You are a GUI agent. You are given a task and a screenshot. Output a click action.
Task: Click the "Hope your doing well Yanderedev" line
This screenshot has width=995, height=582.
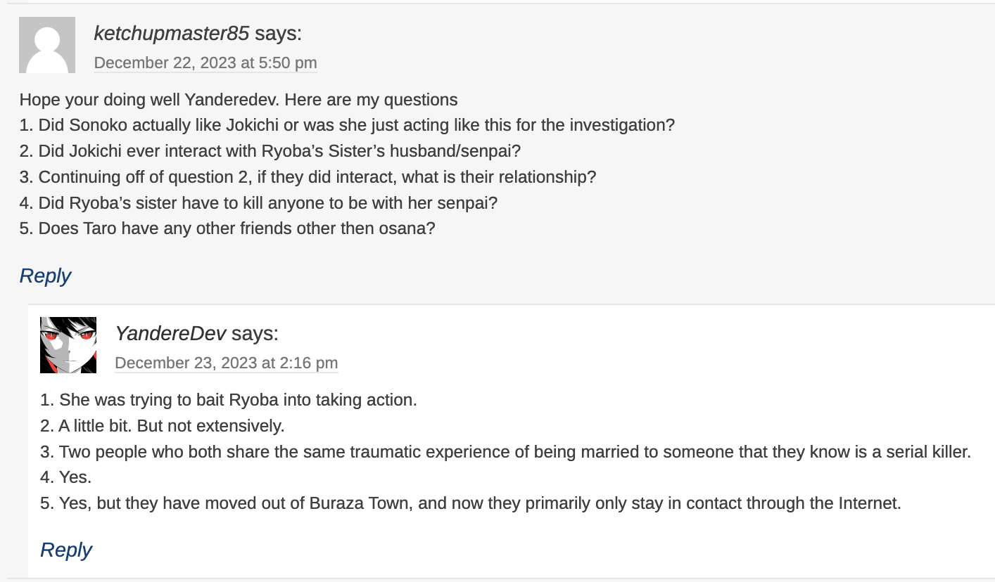[239, 100]
